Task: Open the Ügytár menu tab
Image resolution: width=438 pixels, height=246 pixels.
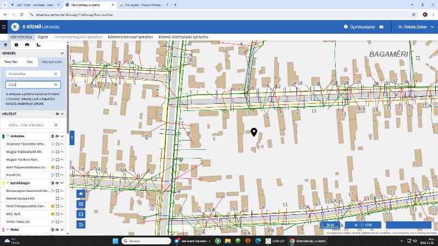Action: click(43, 37)
